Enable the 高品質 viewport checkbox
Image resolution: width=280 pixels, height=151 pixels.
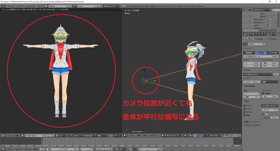point(263,93)
